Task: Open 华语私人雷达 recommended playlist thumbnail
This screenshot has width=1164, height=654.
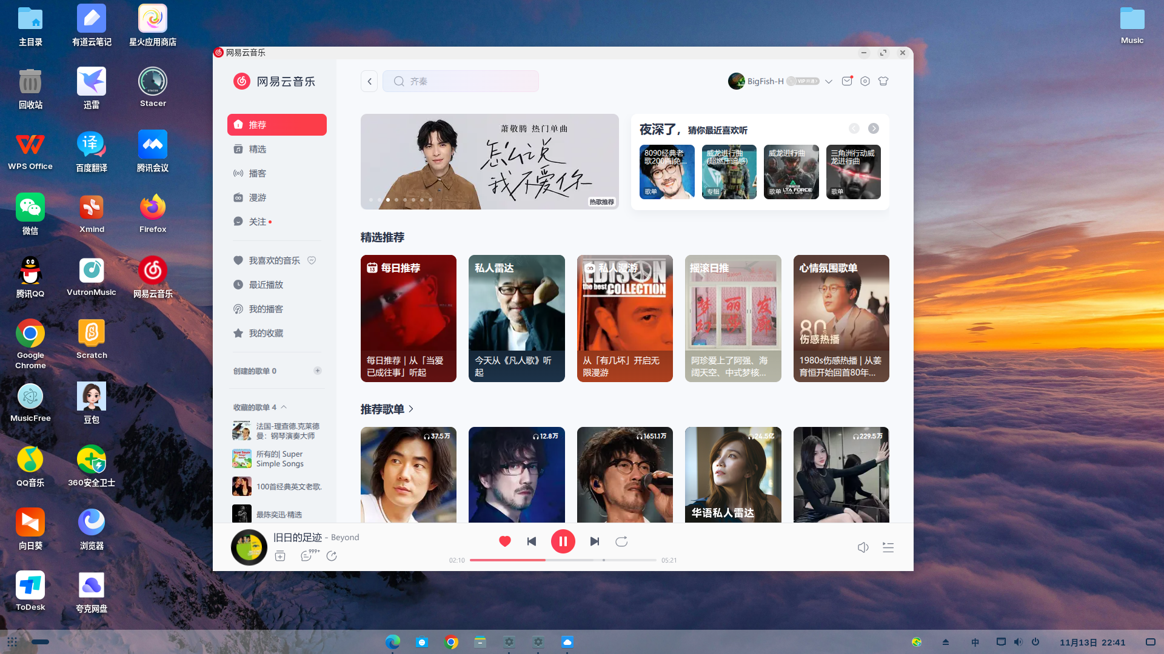Action: [x=733, y=475]
